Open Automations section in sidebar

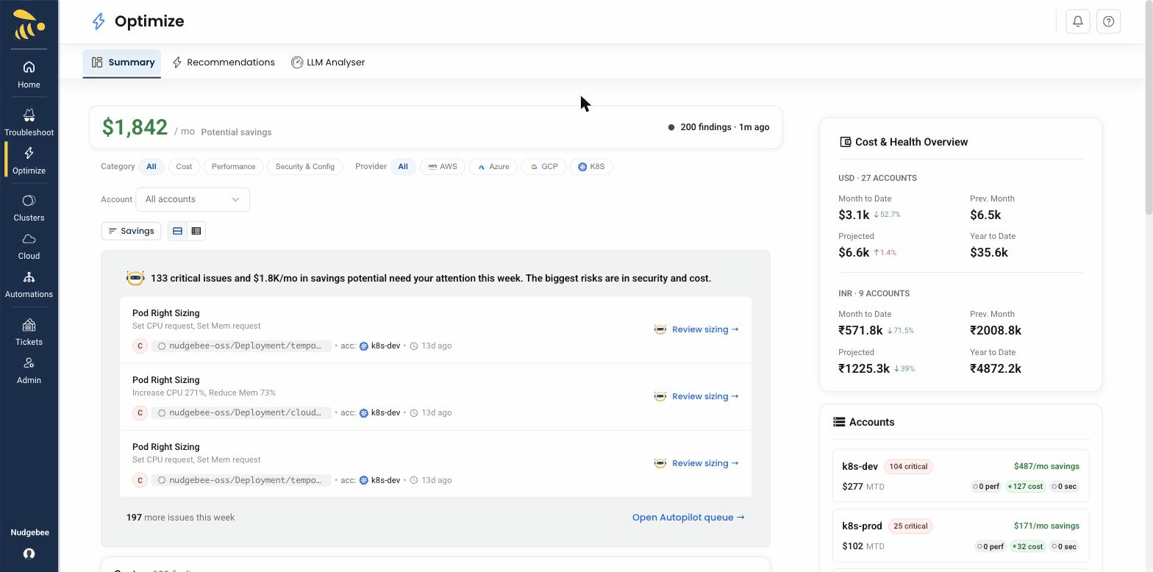29,285
